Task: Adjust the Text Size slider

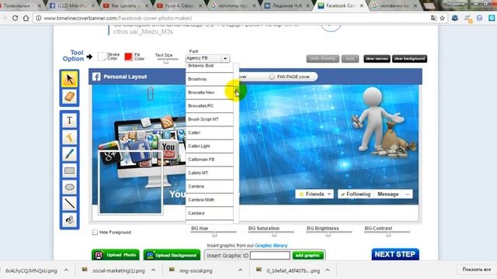Action: click(166, 60)
